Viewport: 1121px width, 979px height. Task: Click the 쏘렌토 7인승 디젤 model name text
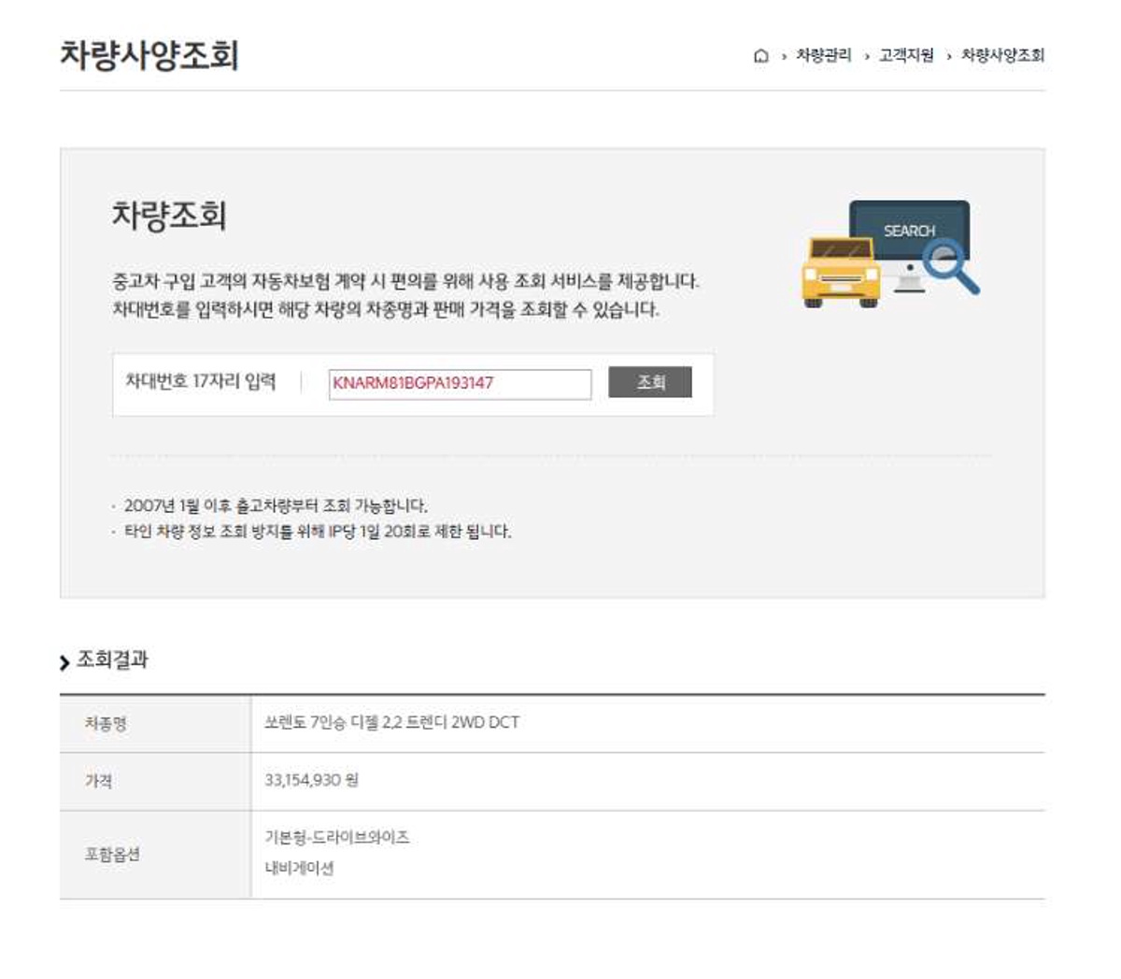[391, 722]
